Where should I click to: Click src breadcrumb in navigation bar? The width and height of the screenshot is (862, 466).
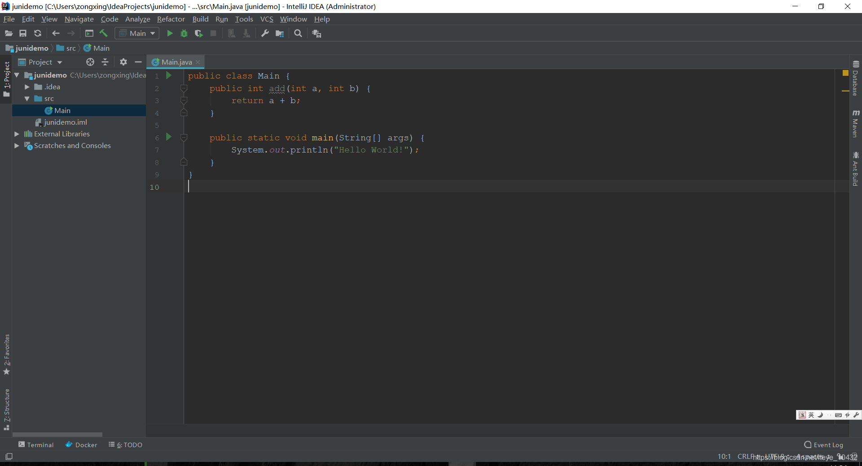[66, 48]
